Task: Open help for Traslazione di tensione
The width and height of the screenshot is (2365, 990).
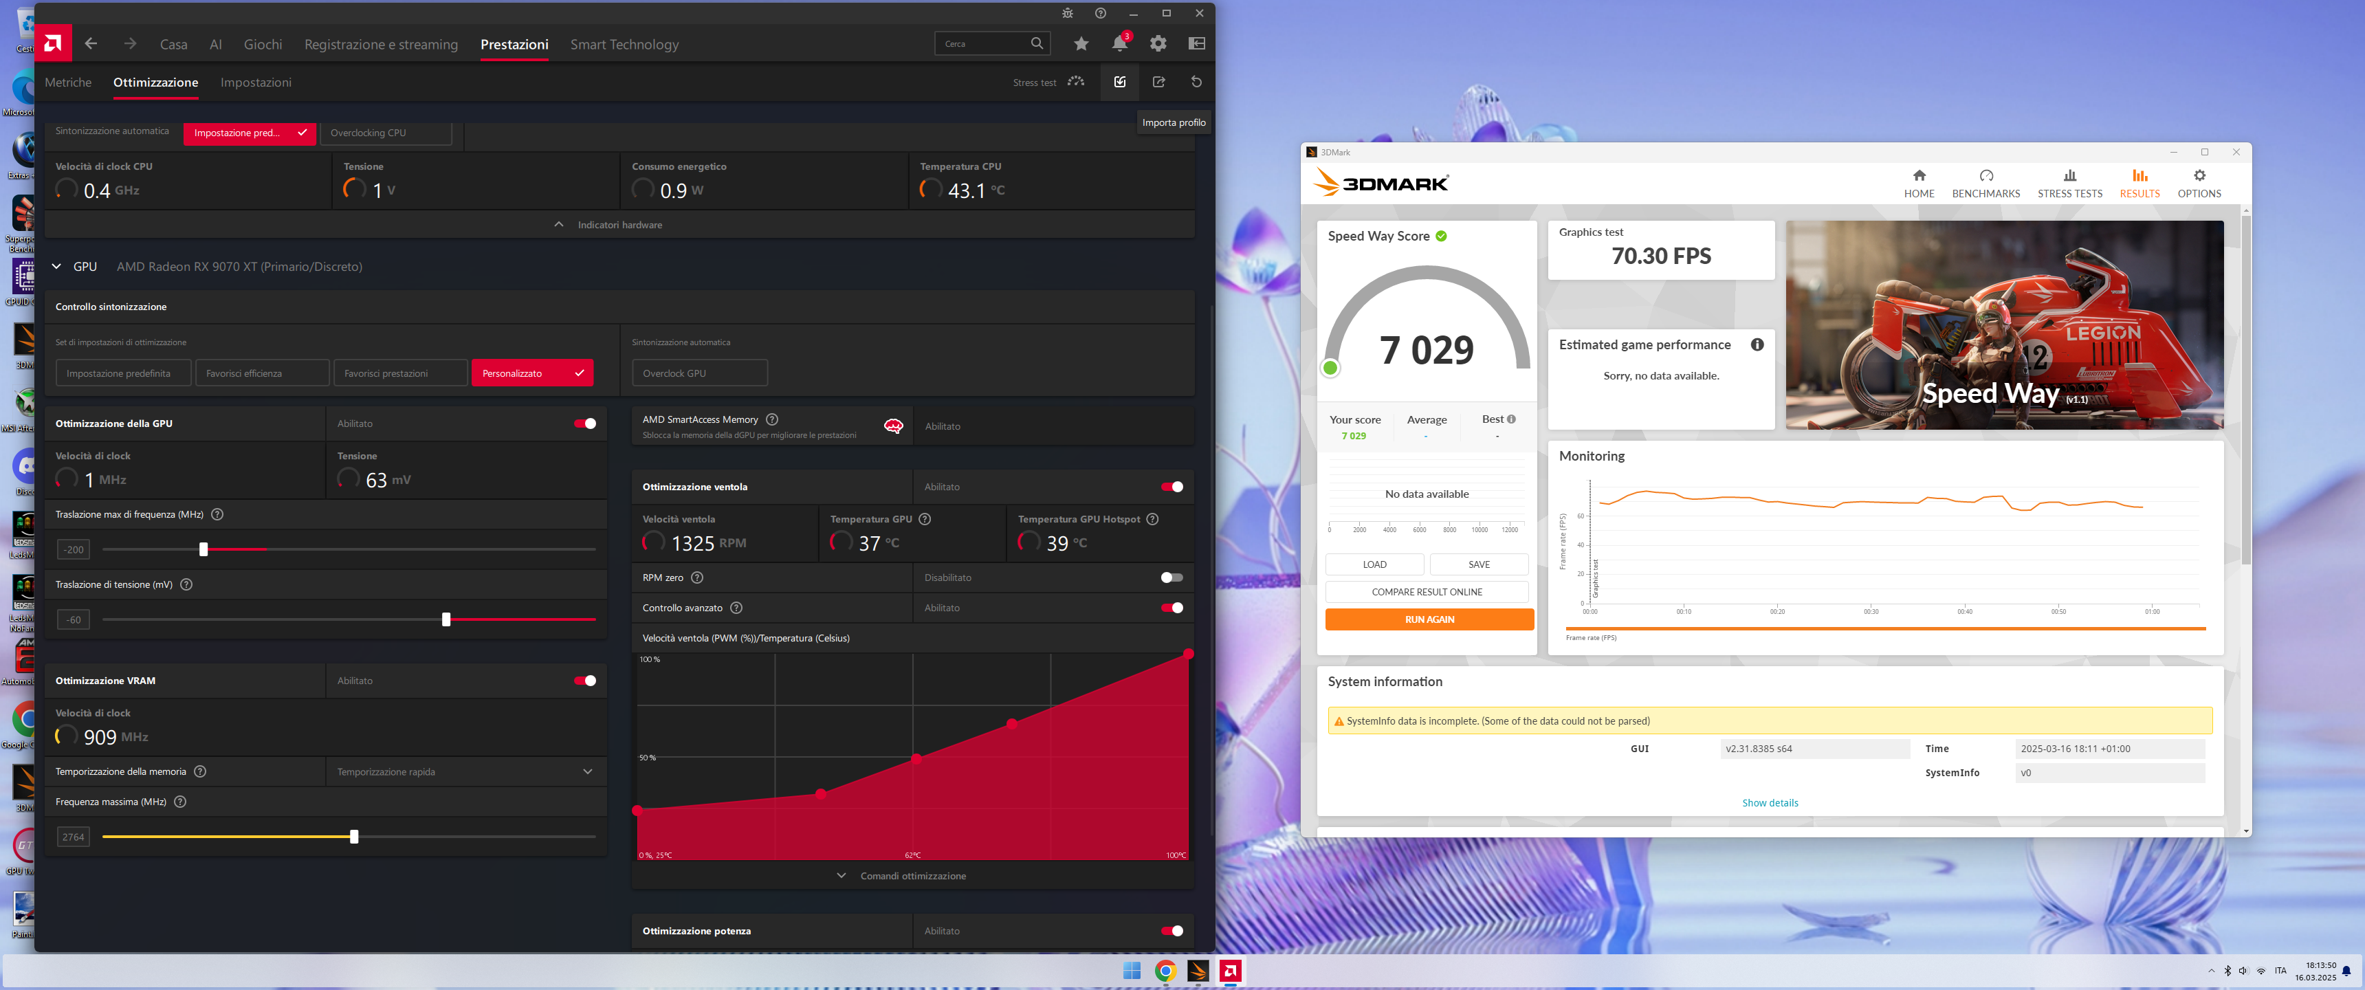Action: point(186,584)
